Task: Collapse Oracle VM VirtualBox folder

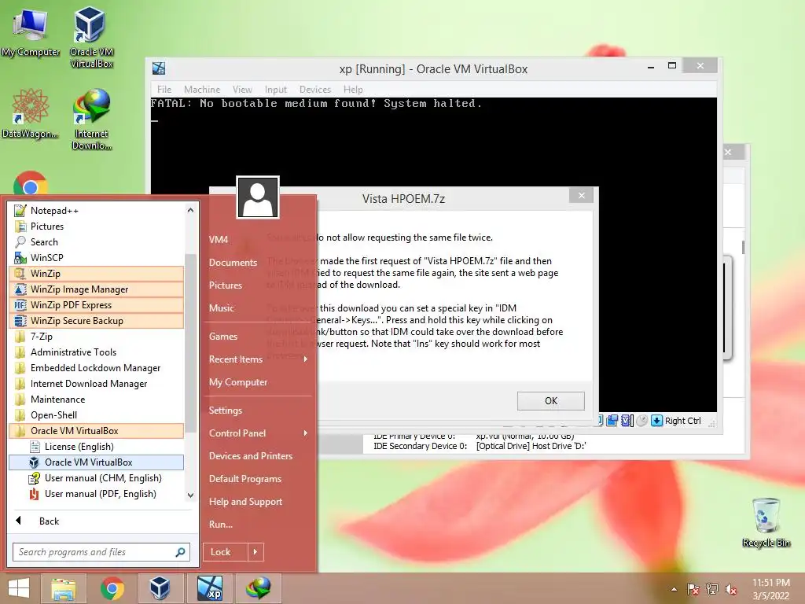Action: [x=97, y=431]
